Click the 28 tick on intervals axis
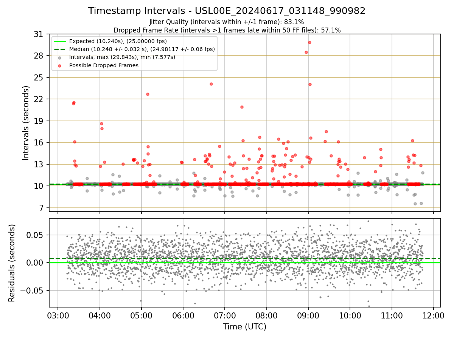 [x=39, y=56]
